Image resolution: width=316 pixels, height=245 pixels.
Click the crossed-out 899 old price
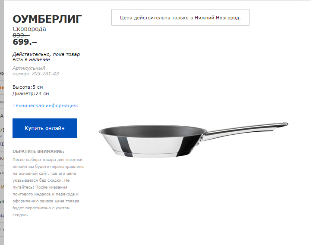point(21,35)
